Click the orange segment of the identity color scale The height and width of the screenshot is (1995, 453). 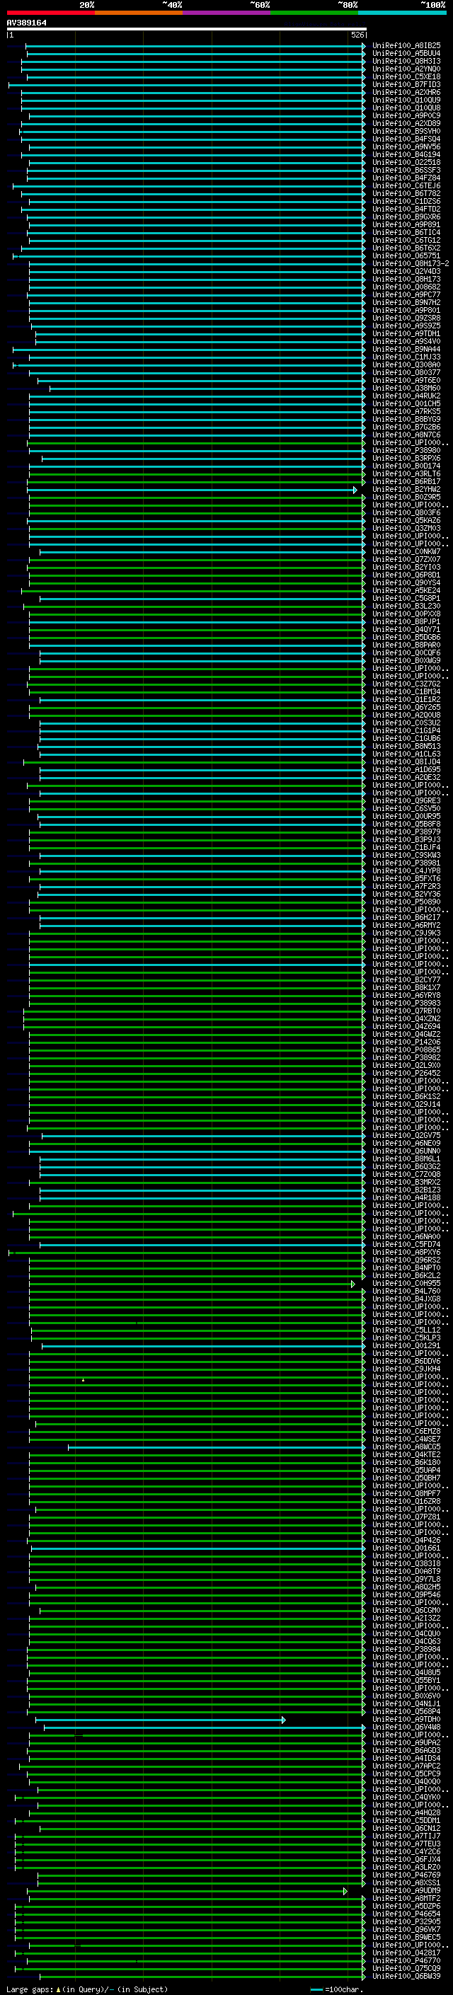pyautogui.click(x=139, y=13)
